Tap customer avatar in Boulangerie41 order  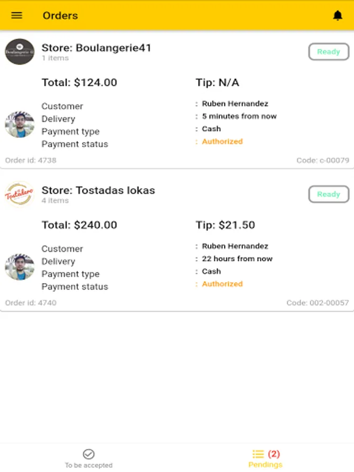click(19, 124)
